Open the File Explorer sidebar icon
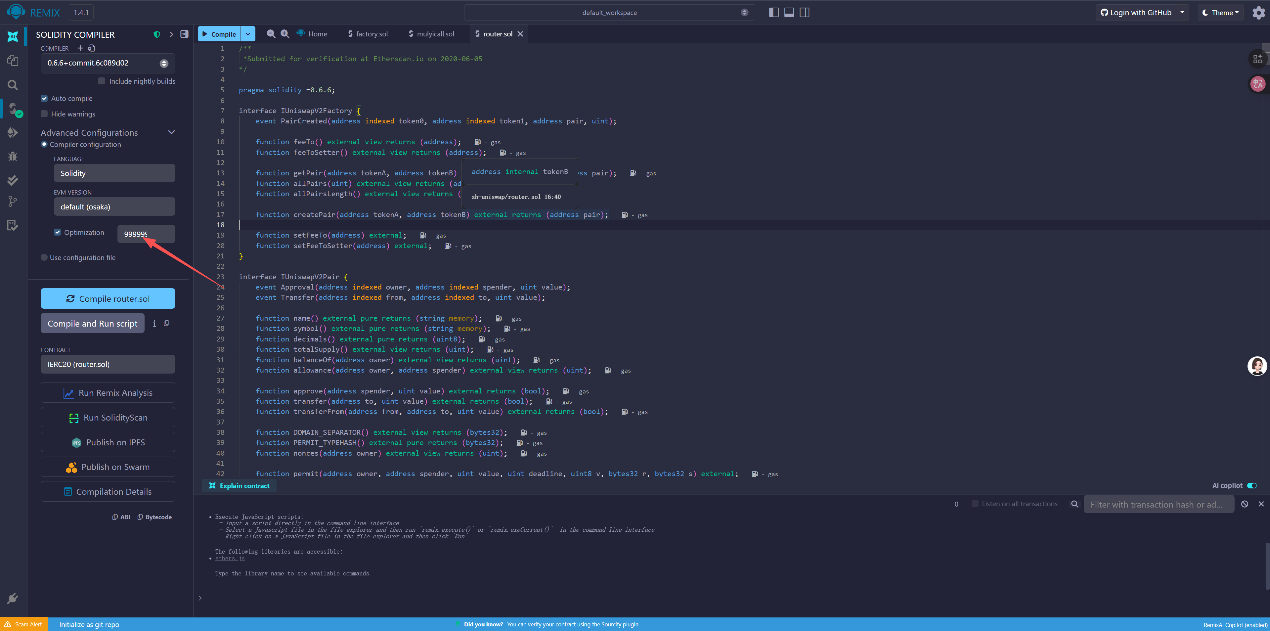Viewport: 1270px width, 631px height. pos(13,60)
